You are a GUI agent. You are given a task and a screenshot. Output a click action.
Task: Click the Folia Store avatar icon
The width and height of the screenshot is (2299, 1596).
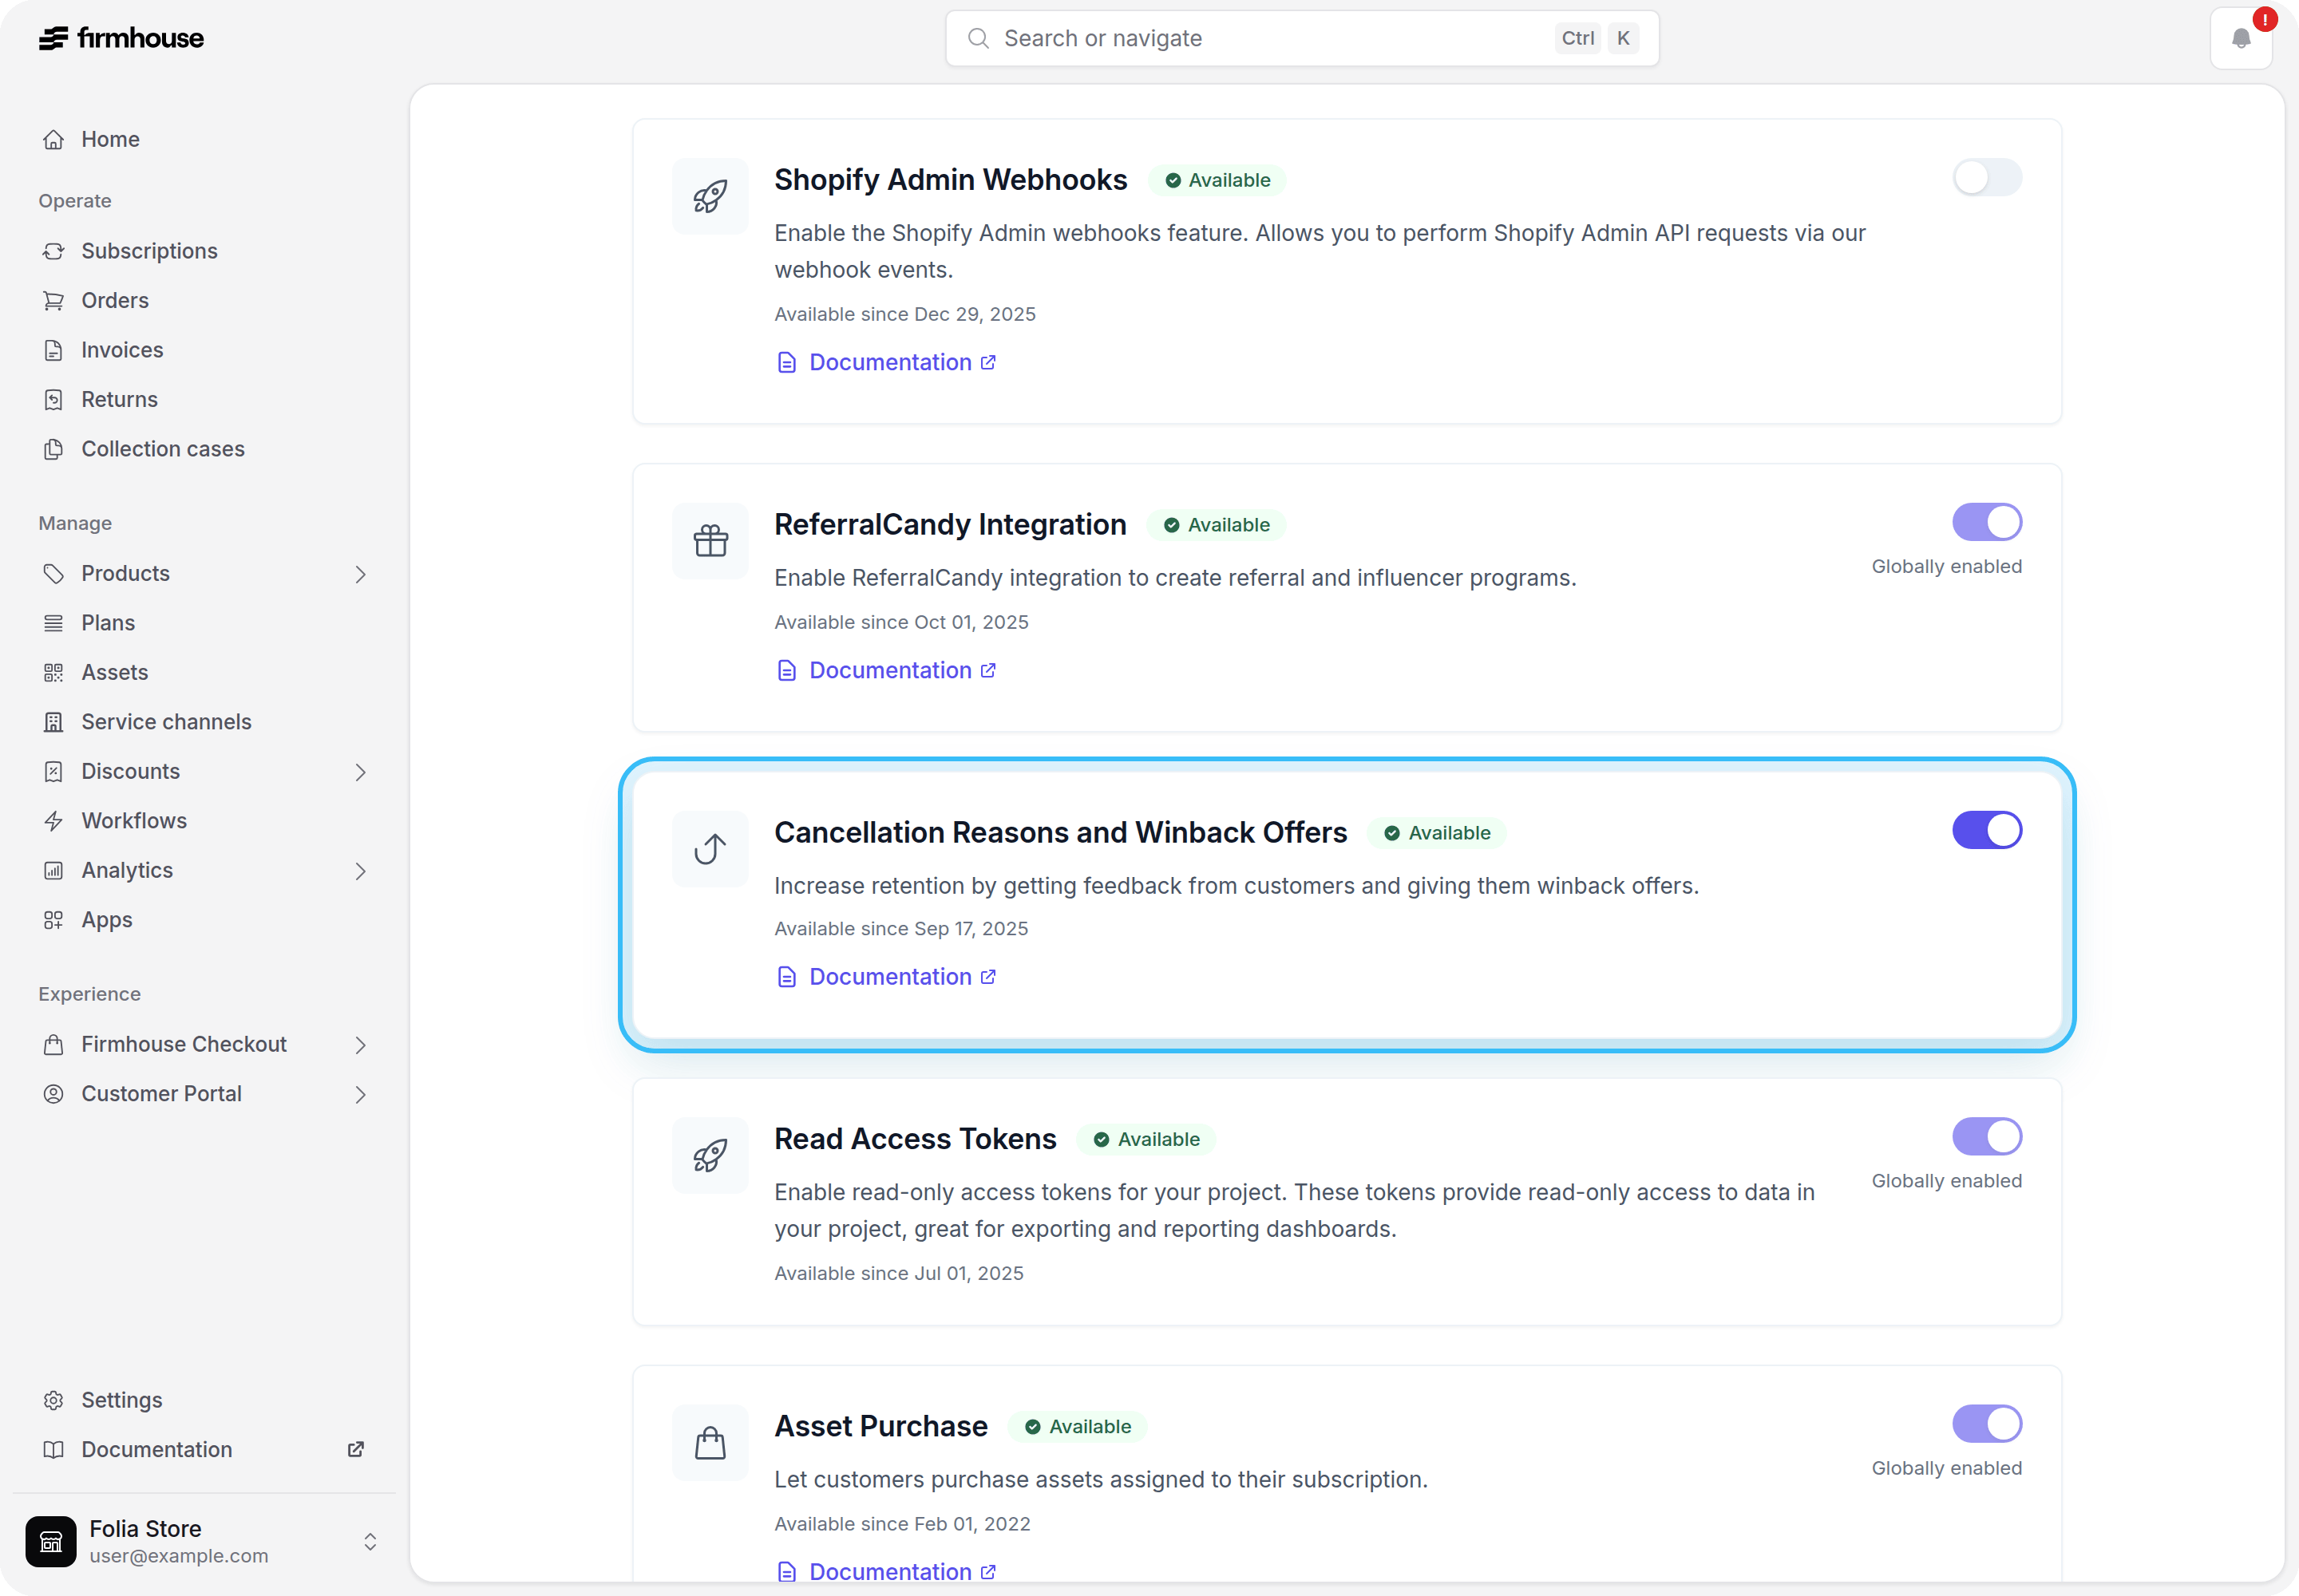coord(51,1541)
